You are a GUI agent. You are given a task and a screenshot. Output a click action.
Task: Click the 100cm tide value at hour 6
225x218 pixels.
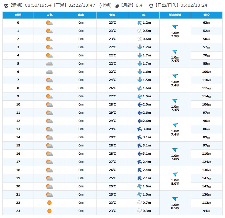[207, 72]
